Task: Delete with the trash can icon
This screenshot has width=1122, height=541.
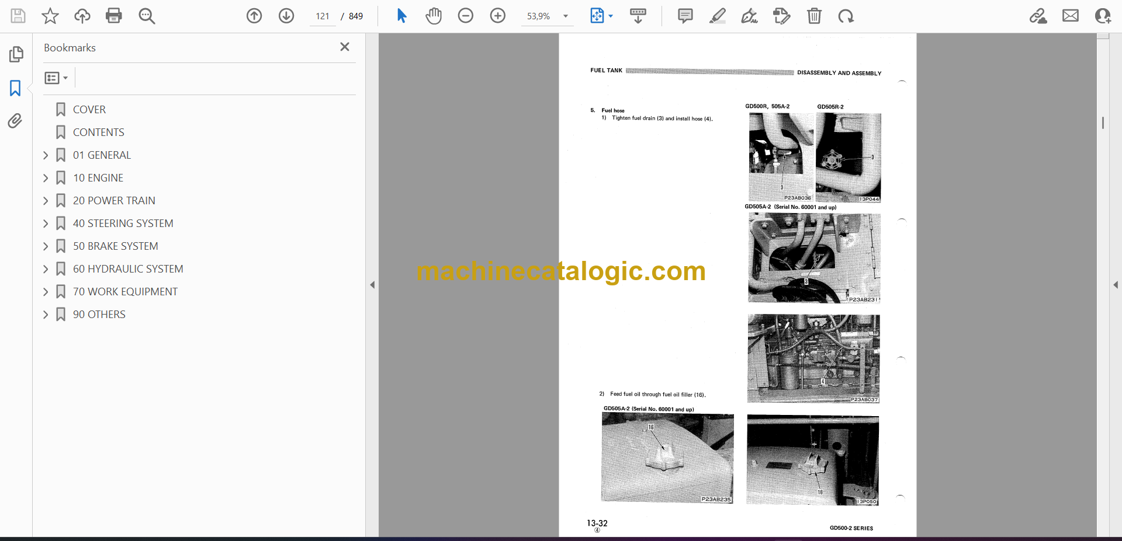Action: 814,16
